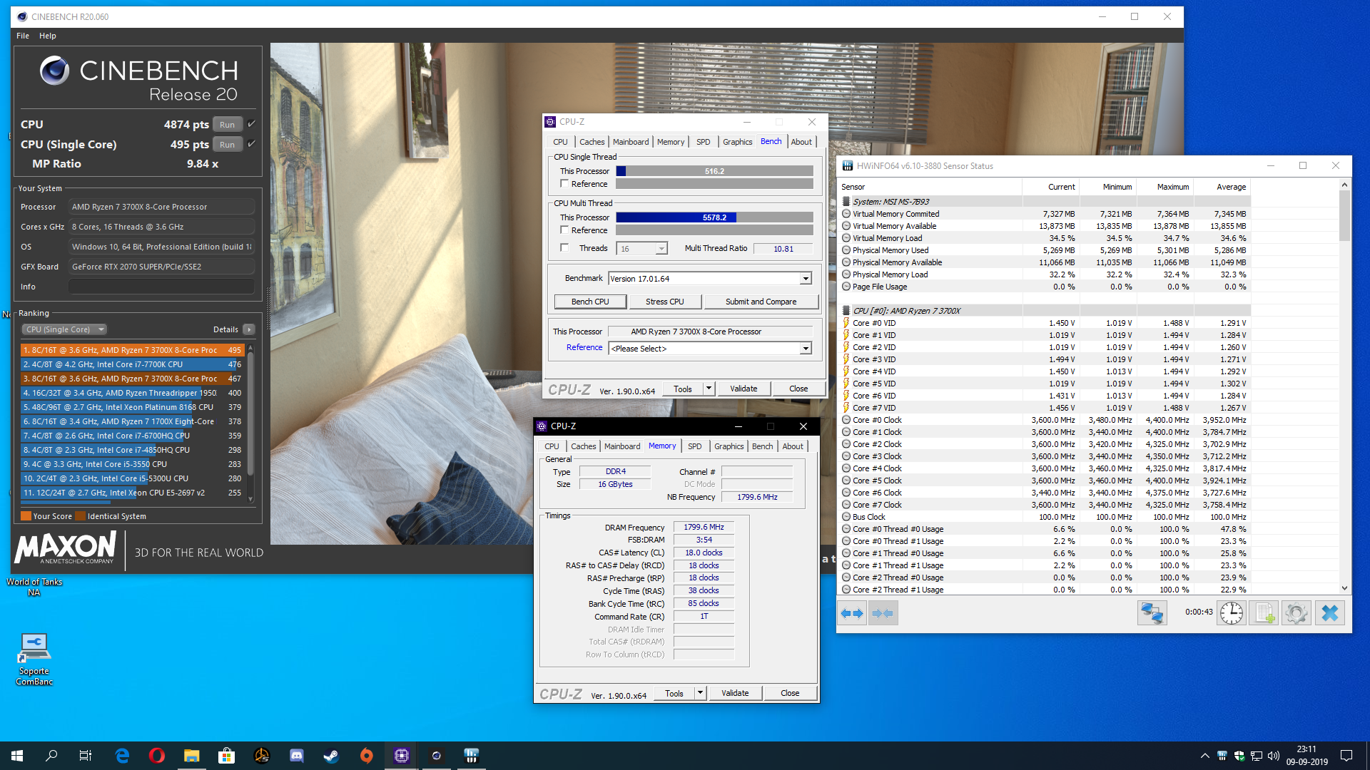This screenshot has height=770, width=1370.
Task: Click Stress CPU button
Action: click(x=664, y=302)
